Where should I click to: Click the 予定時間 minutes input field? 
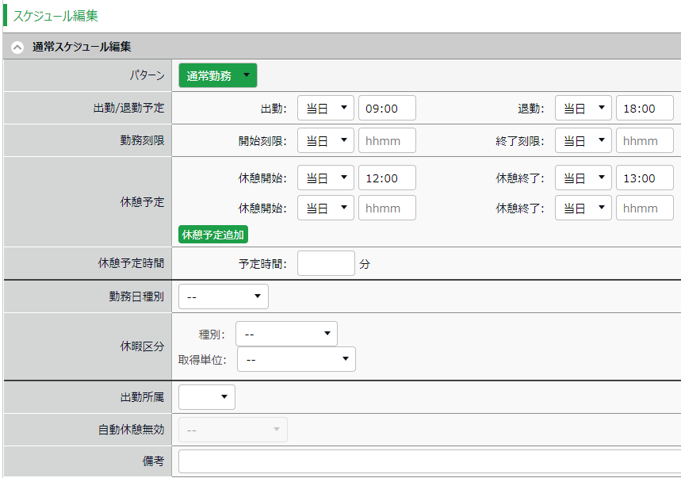tap(326, 263)
